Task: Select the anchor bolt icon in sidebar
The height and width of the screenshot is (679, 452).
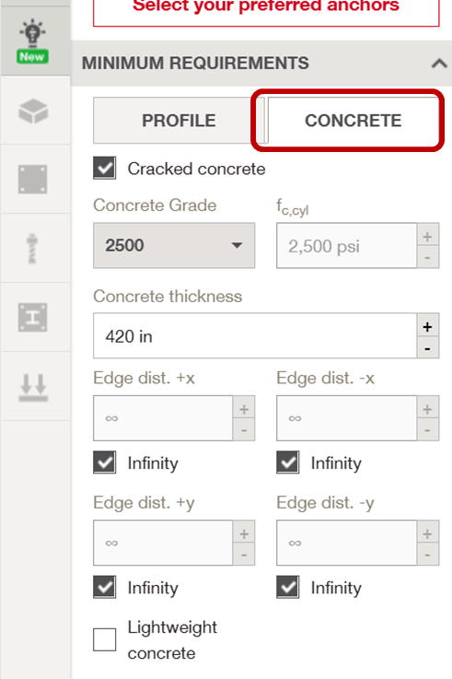Action: coord(32,249)
